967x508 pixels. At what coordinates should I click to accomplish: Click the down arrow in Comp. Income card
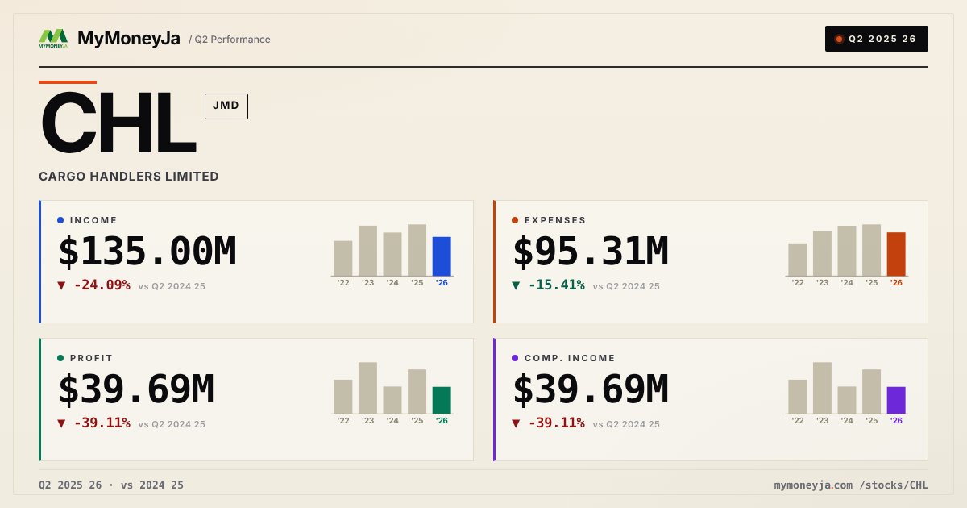pos(517,423)
